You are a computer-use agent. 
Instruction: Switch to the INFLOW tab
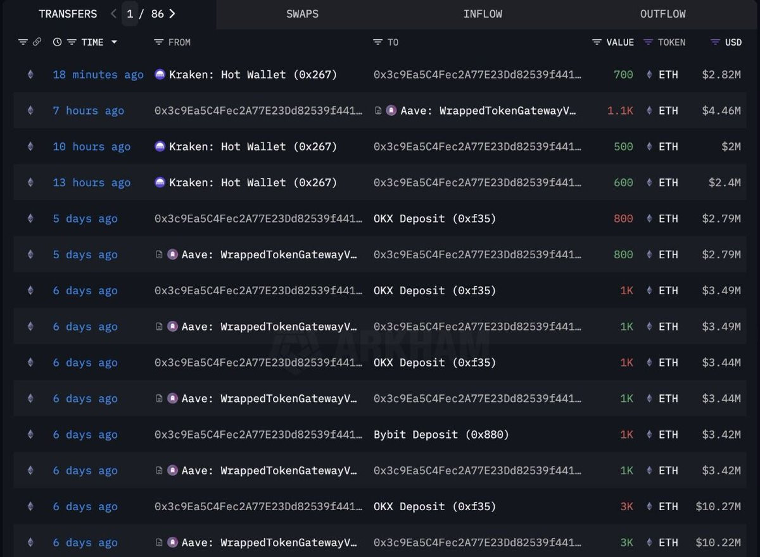(x=483, y=14)
